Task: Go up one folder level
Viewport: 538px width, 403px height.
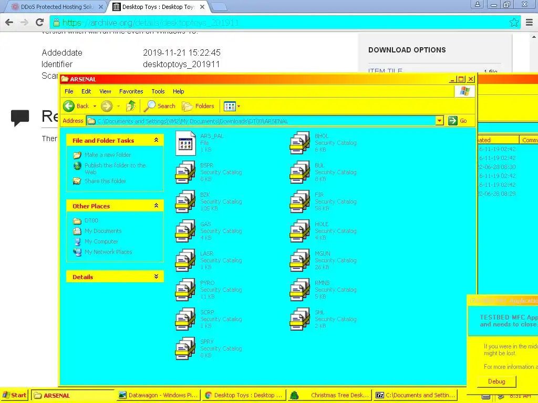Action: 131,106
